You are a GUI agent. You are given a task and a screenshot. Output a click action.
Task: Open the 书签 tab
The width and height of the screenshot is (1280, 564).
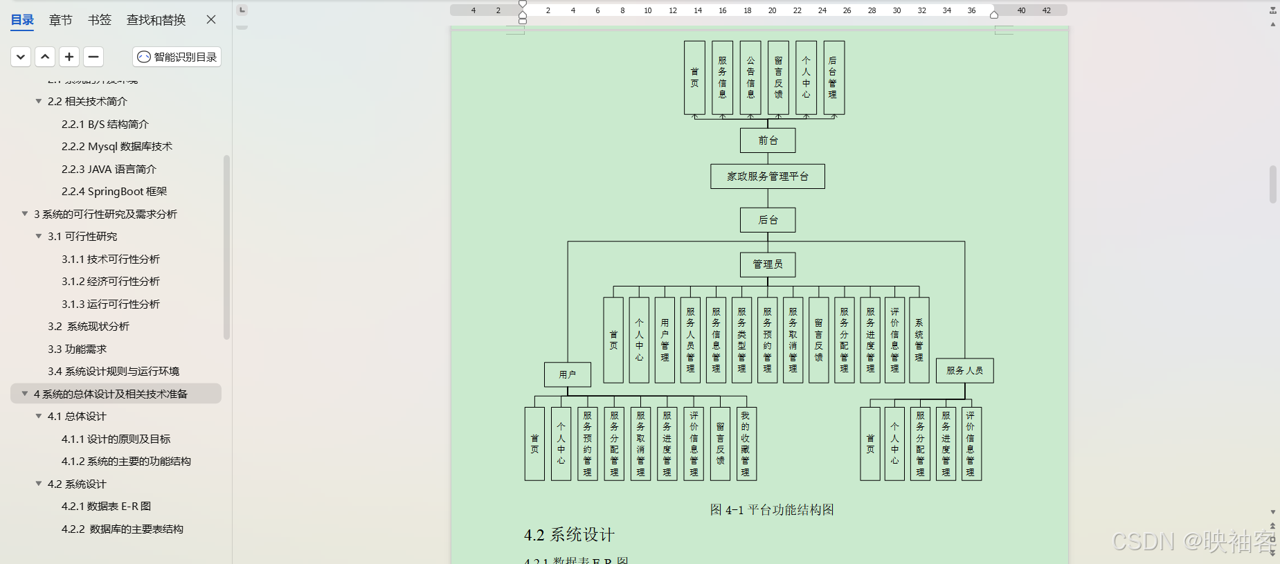[100, 19]
